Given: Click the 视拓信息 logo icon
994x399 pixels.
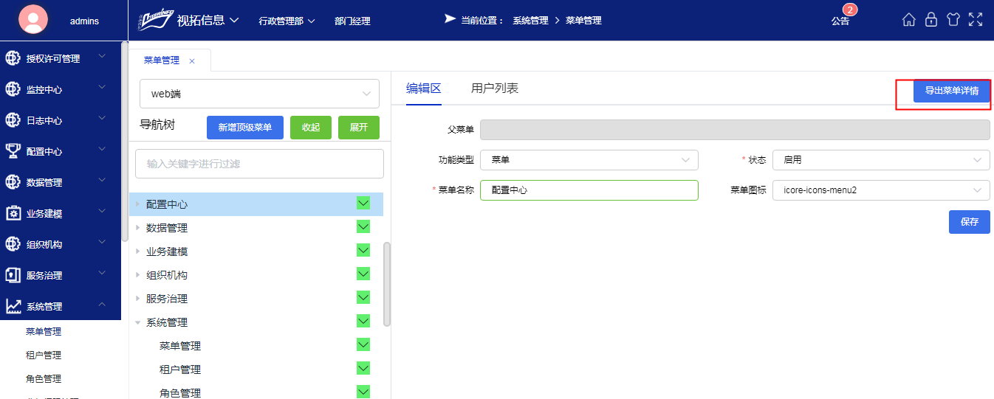Looking at the screenshot, I should [x=154, y=19].
